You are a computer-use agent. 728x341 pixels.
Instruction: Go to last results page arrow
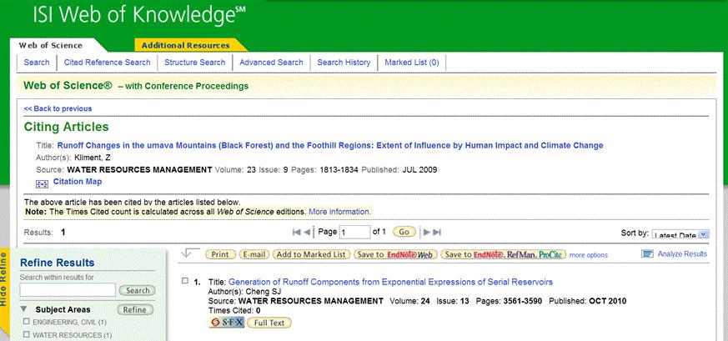coord(437,233)
